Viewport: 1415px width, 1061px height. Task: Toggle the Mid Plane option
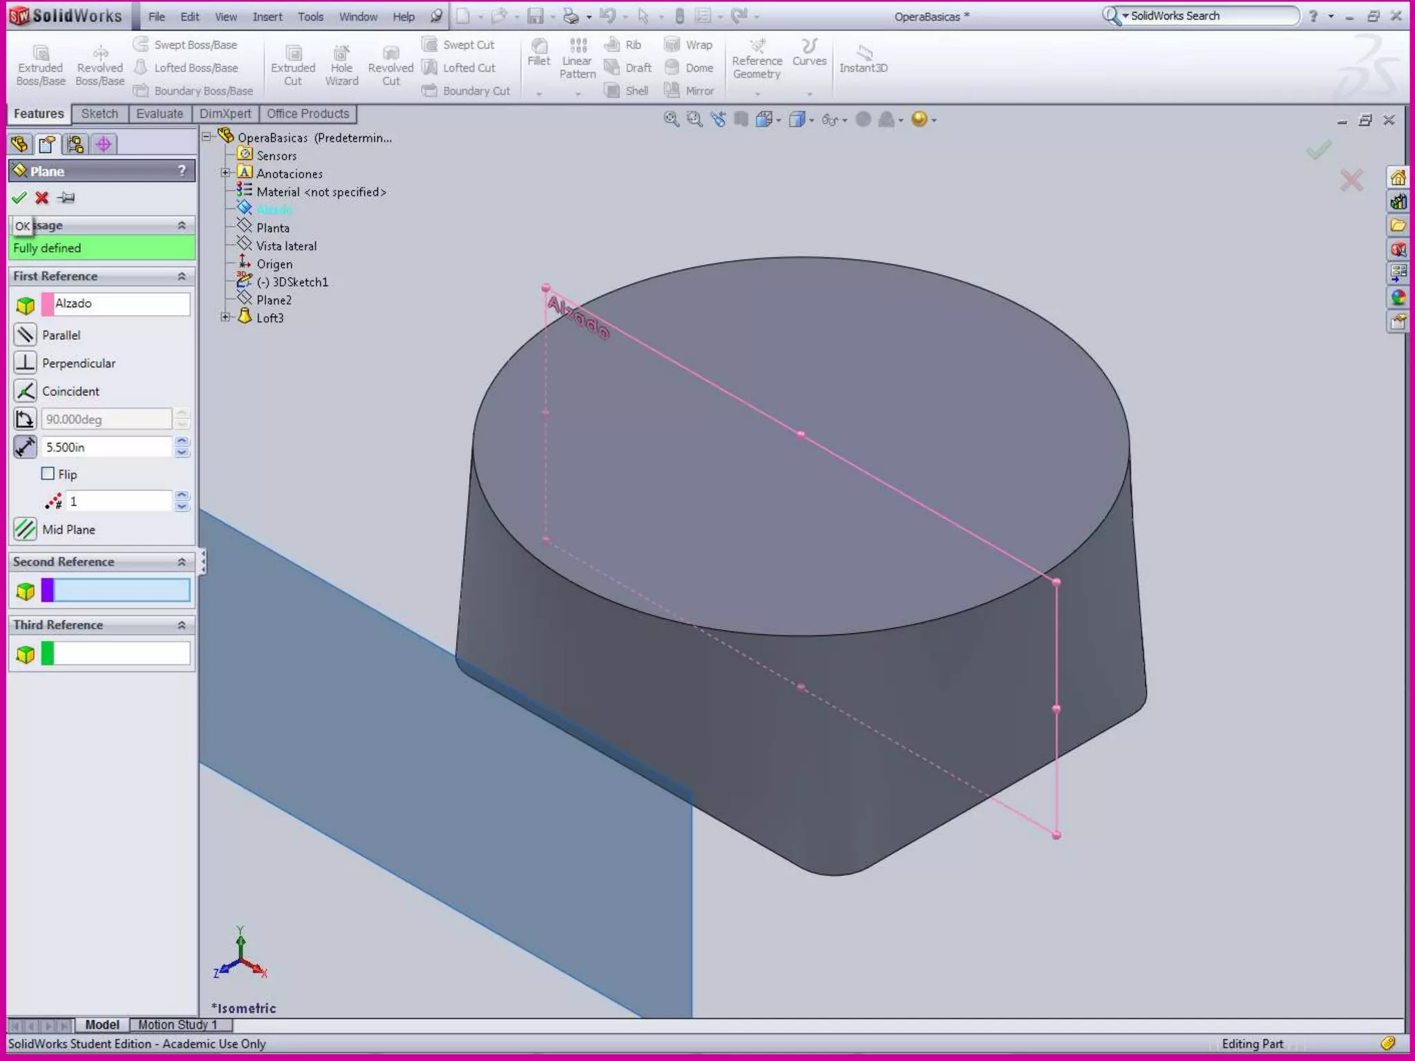click(26, 530)
